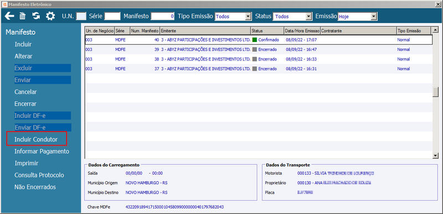This screenshot has height=214, width=443.
Task: Expand the Status filter dropdown
Action: pos(309,17)
